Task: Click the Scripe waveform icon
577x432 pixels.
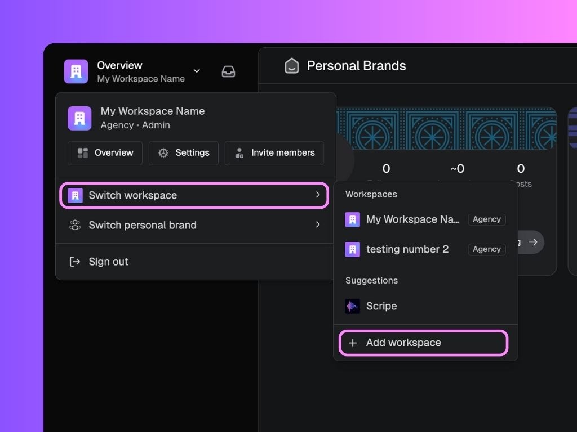Action: tap(352, 306)
